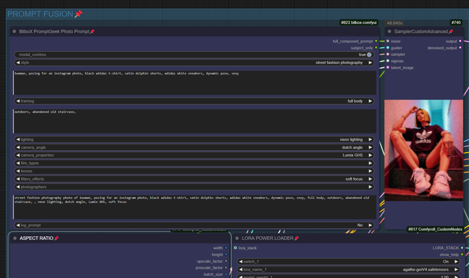Viewport: 469px width, 278px height.
Task: Click next arrow on the framing selector
Action: pos(371,101)
